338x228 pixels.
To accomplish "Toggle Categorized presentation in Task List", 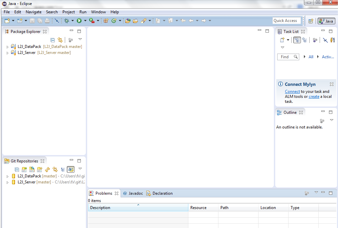I will click(297, 40).
